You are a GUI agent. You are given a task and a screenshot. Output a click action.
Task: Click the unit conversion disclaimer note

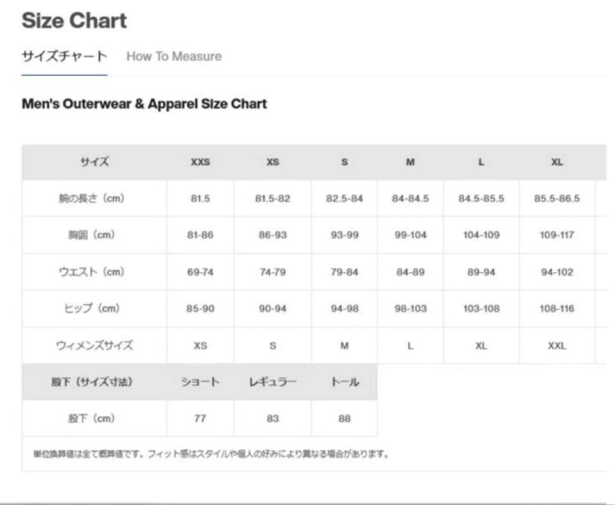211,454
